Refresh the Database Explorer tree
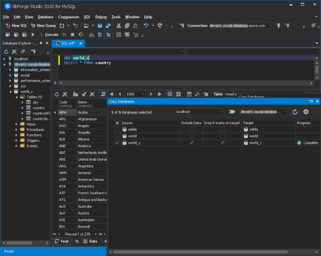The image size is (321, 256). pyautogui.click(x=6, y=52)
